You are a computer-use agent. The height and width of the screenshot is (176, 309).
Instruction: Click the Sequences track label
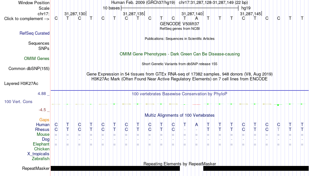pyautogui.click(x=39, y=43)
